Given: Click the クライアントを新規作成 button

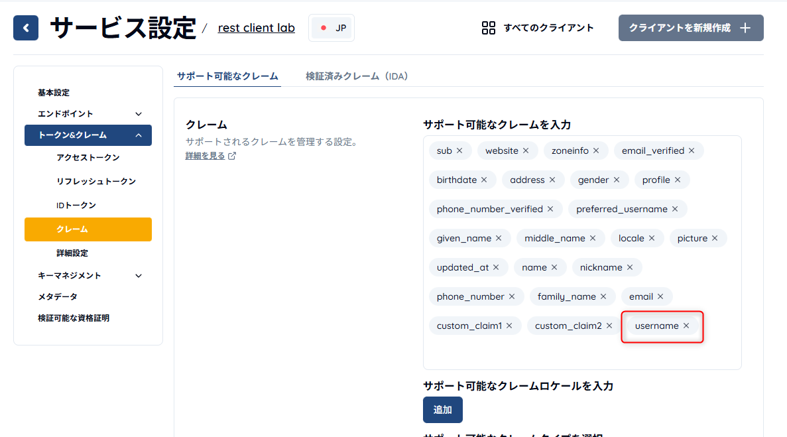Looking at the screenshot, I should 690,28.
